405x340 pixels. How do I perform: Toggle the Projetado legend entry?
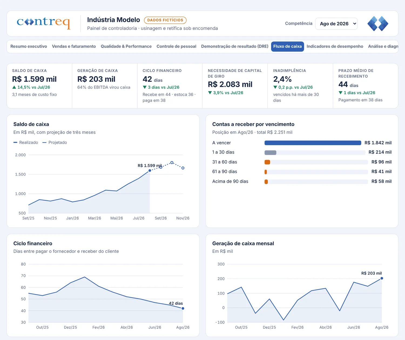point(55,142)
